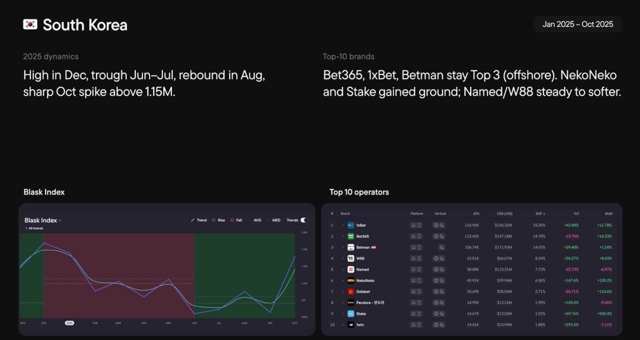Click the vertical icon in Betman row
The width and height of the screenshot is (640, 340).
[x=441, y=247]
